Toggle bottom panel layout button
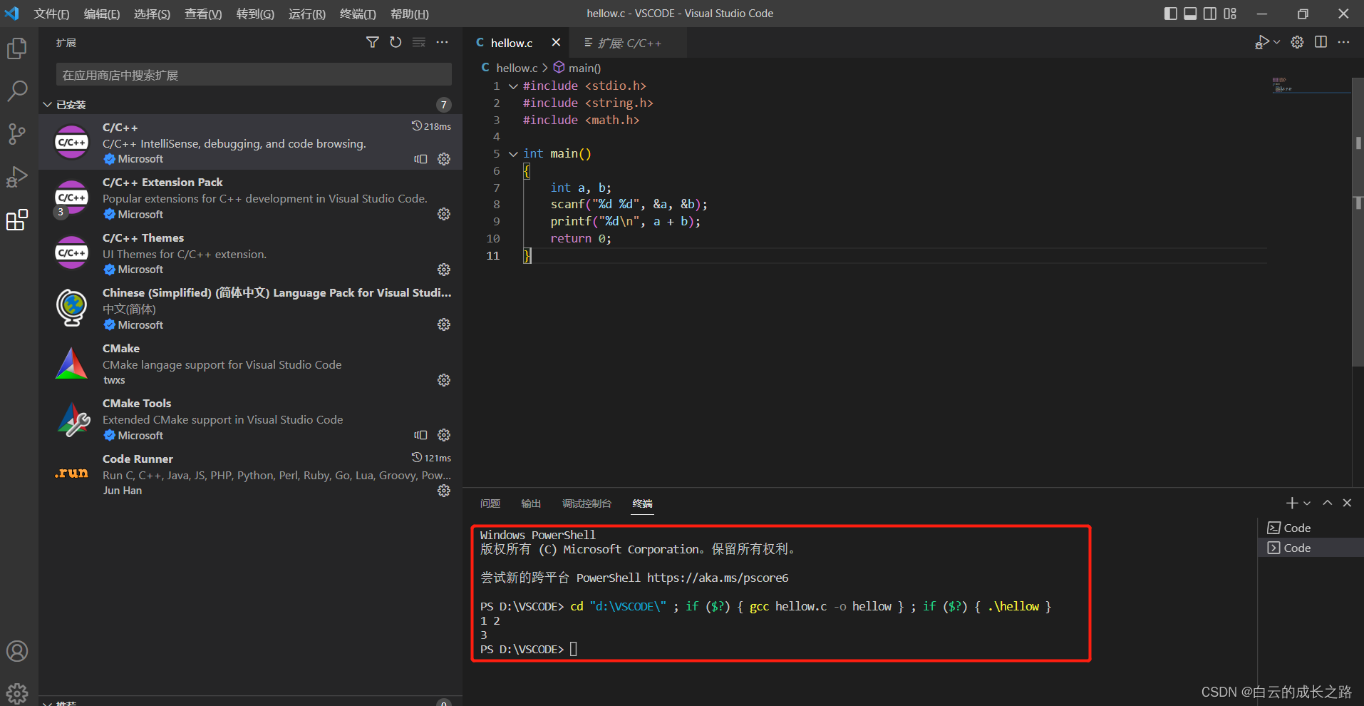The height and width of the screenshot is (706, 1364). click(x=1190, y=14)
